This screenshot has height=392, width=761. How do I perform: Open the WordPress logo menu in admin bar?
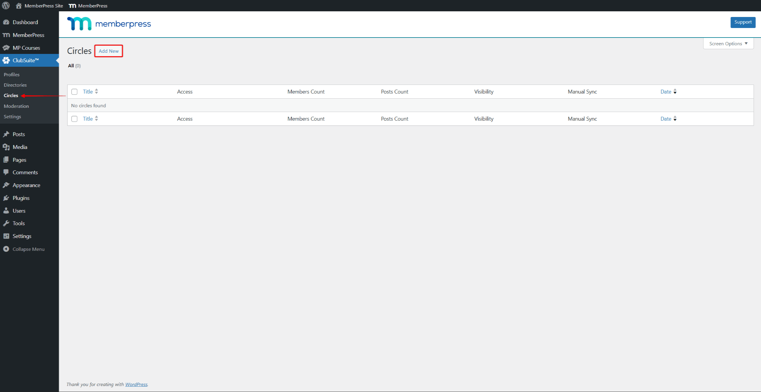[x=6, y=5]
